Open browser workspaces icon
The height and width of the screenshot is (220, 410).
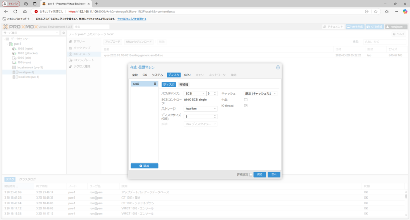pyautogui.click(x=26, y=4)
